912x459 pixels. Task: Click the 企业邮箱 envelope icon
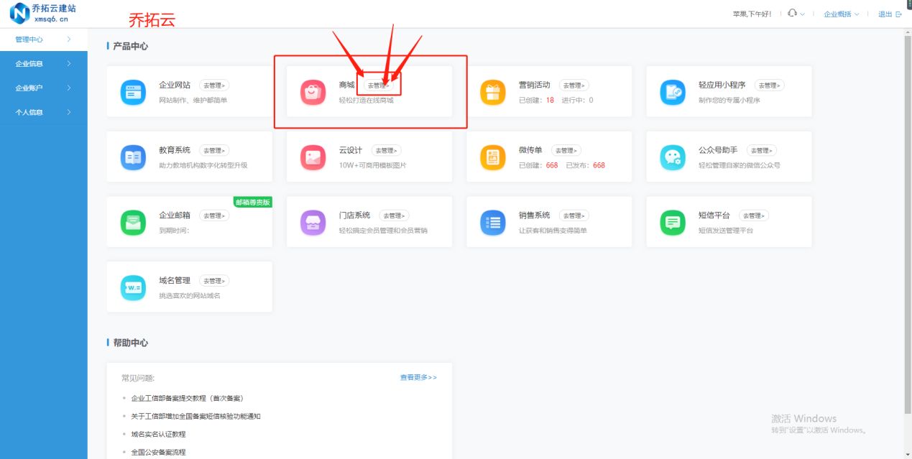click(x=132, y=221)
